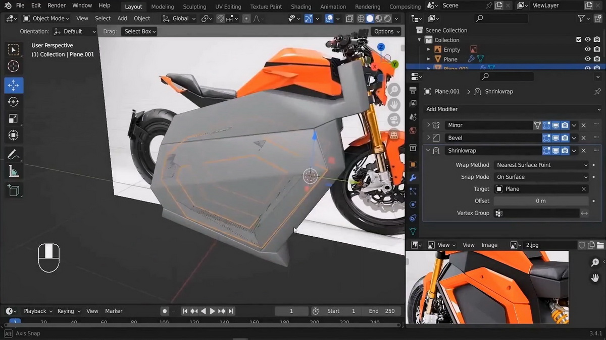This screenshot has height=340, width=606.
Task: Hide the Plane object in viewport
Action: (x=587, y=59)
